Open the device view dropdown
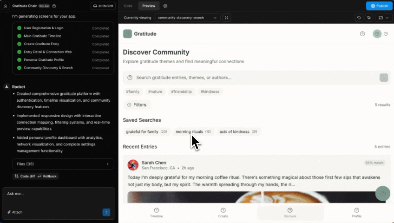 tap(383, 18)
